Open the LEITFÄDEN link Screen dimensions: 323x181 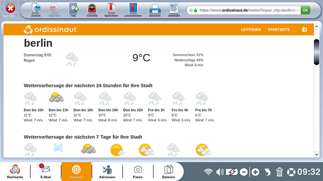coord(251,30)
